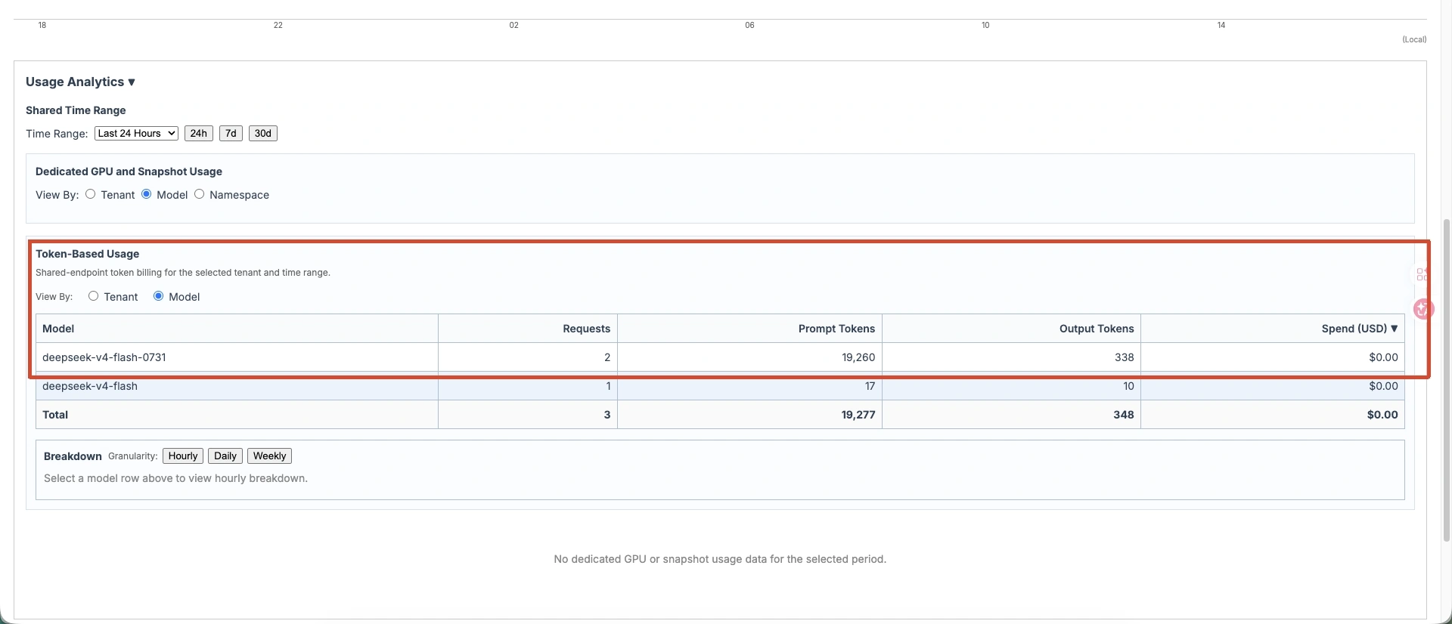Screen dimensions: 1452x624
Task: Open the floating grid apps icon
Action: tap(1423, 274)
